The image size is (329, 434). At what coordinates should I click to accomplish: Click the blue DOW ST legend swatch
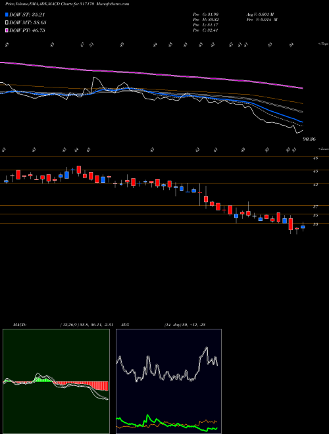7,14
